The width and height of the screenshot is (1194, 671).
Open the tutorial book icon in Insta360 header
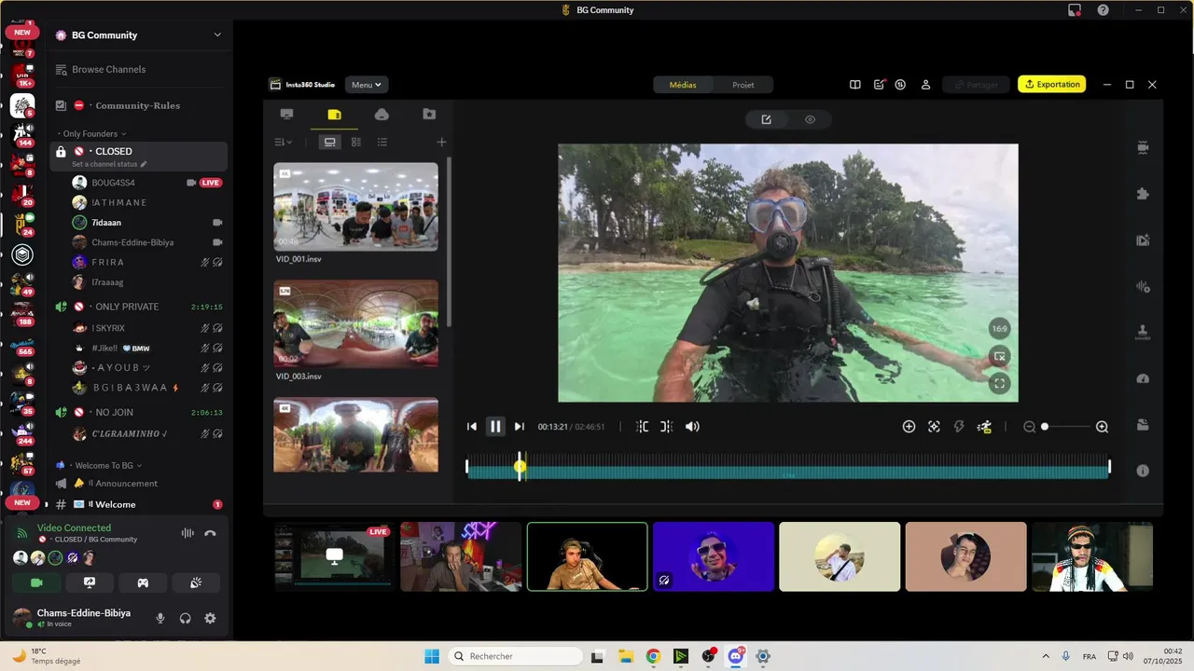[x=854, y=85]
